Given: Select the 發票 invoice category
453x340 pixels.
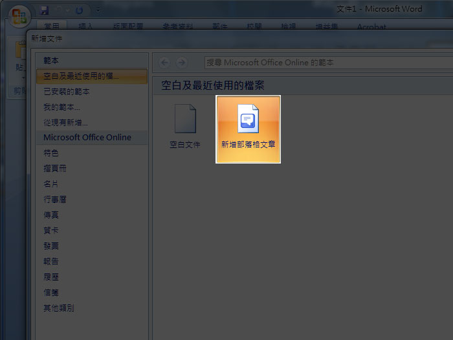Looking at the screenshot, I should [51, 246].
